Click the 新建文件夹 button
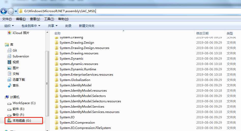241x131 pixels. [x=86, y=26]
